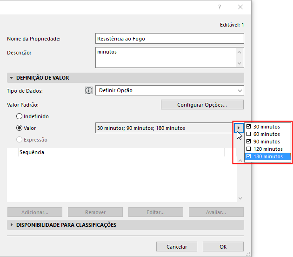
Task: Confirm with the OK button
Action: [223, 247]
